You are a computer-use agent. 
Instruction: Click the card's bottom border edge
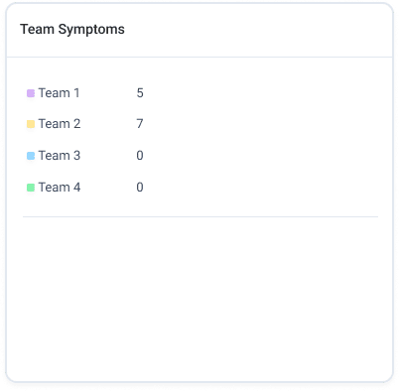pyautogui.click(x=199, y=382)
